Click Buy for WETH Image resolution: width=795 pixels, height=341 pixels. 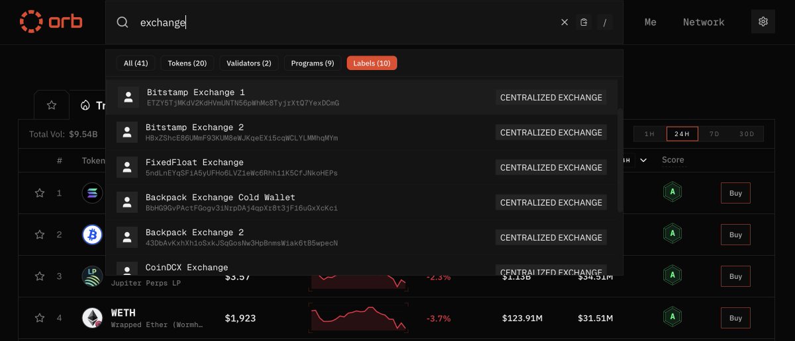click(735, 318)
